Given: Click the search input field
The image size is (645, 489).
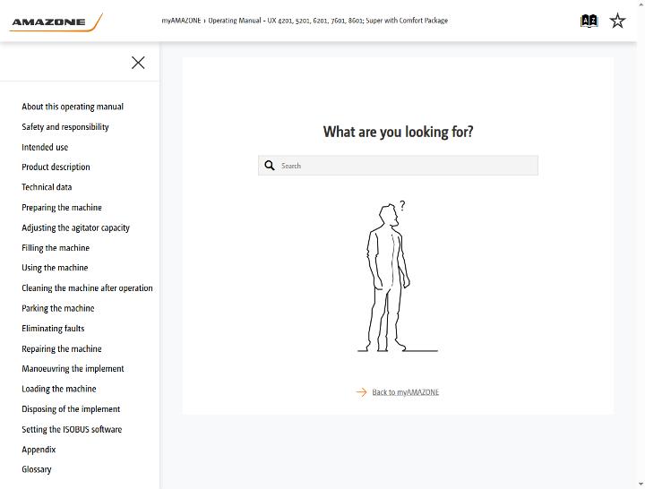Looking at the screenshot, I should 398,166.
